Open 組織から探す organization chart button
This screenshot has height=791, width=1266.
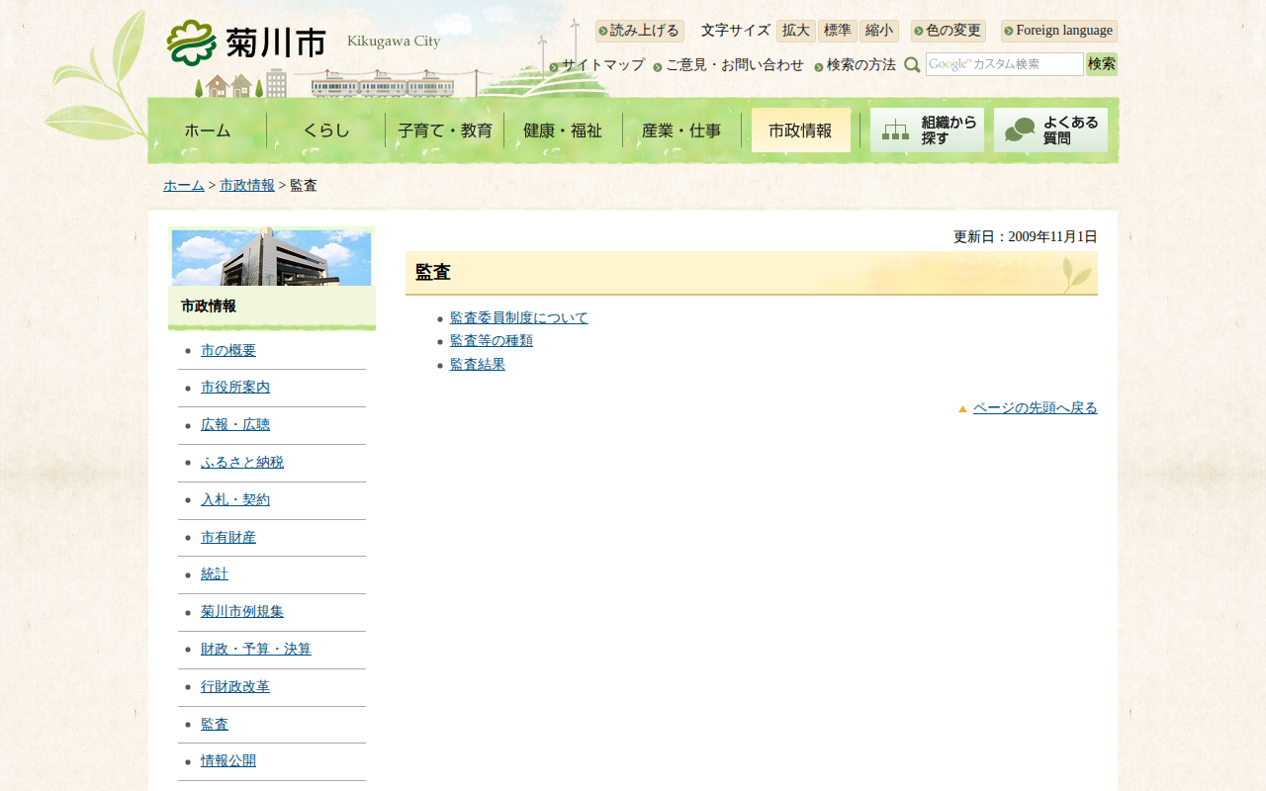[927, 131]
